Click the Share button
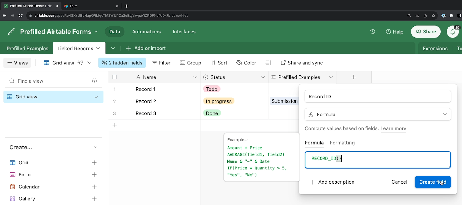 click(x=426, y=32)
